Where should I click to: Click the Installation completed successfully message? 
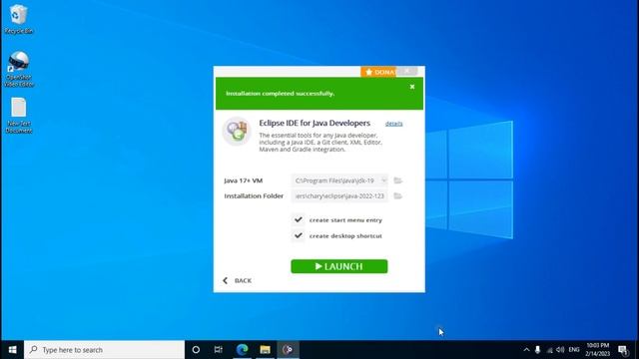coord(280,93)
